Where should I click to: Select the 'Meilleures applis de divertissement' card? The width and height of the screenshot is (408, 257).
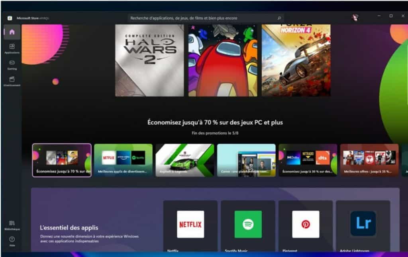point(124,160)
